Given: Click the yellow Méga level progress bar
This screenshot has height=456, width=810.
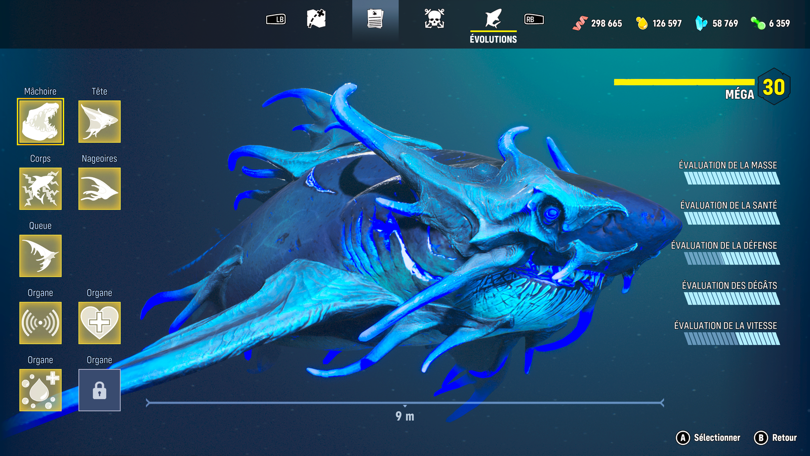Looking at the screenshot, I should click(x=683, y=82).
